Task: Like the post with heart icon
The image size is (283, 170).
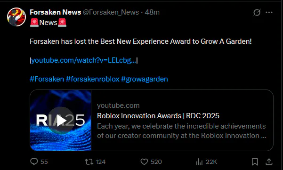Action: 144,162
